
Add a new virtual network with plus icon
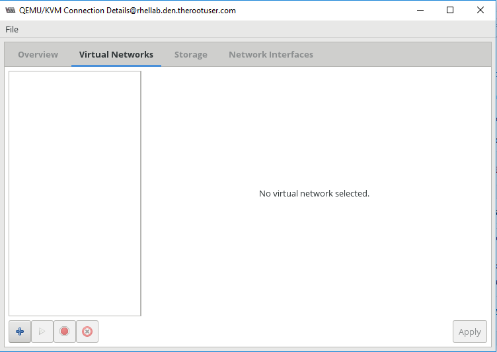[20, 331]
